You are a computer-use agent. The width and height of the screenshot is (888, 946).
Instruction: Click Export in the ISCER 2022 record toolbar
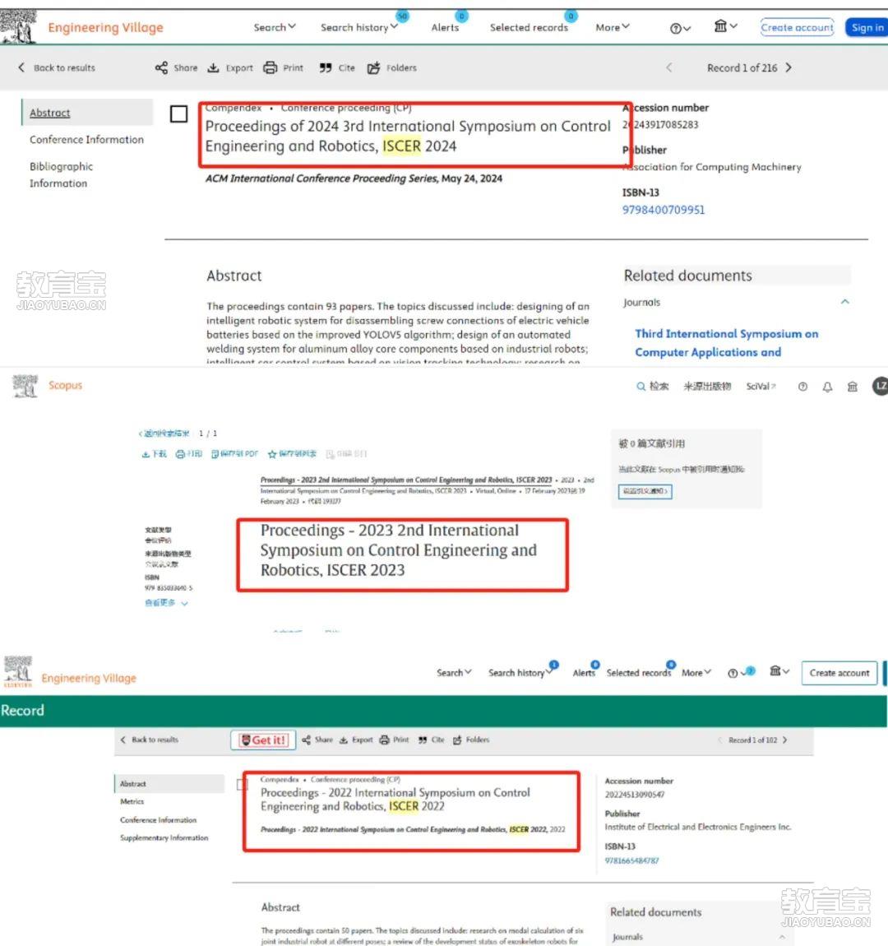click(x=356, y=740)
